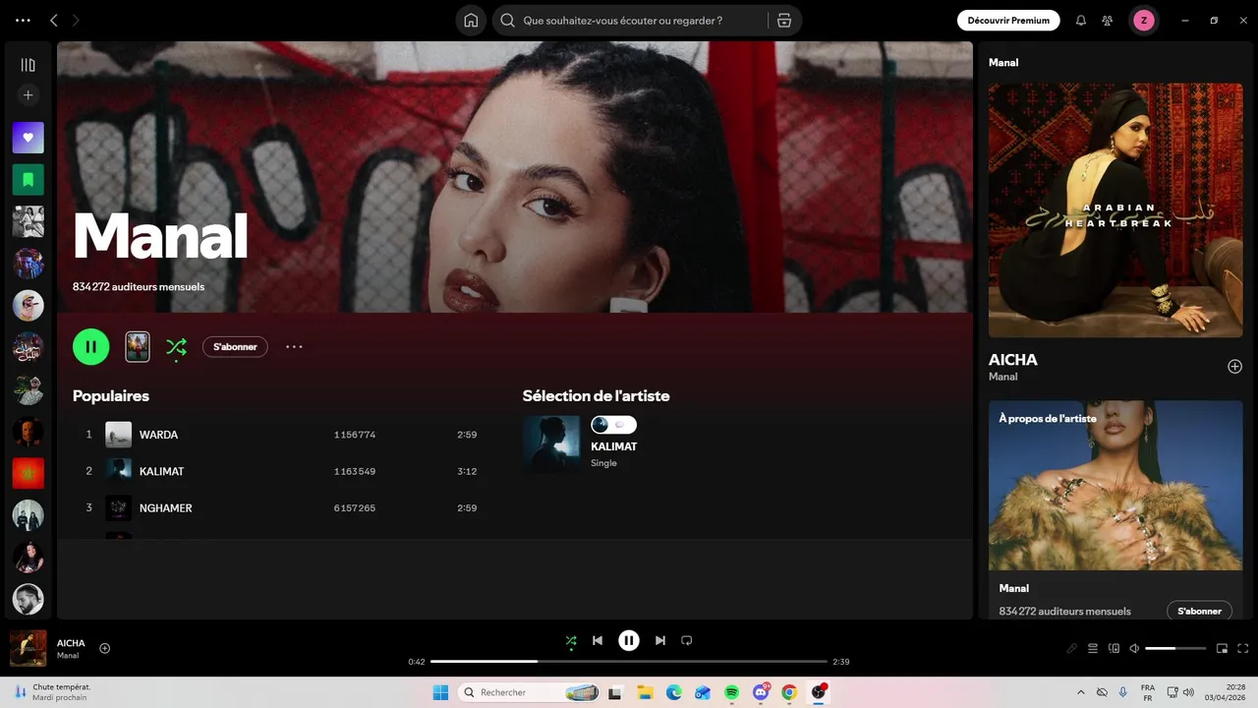Click S'abonner in the À propos card

point(1199,611)
